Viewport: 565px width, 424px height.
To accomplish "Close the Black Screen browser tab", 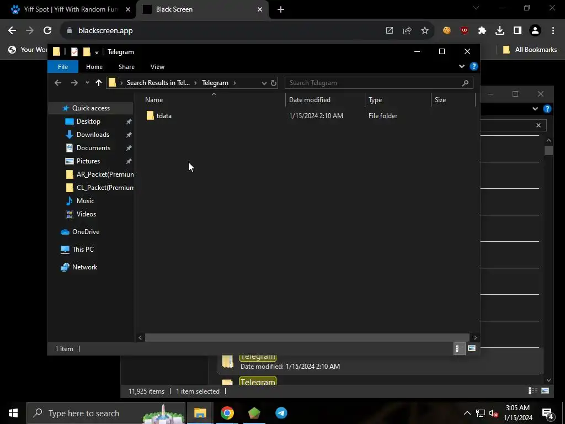I will [x=260, y=9].
